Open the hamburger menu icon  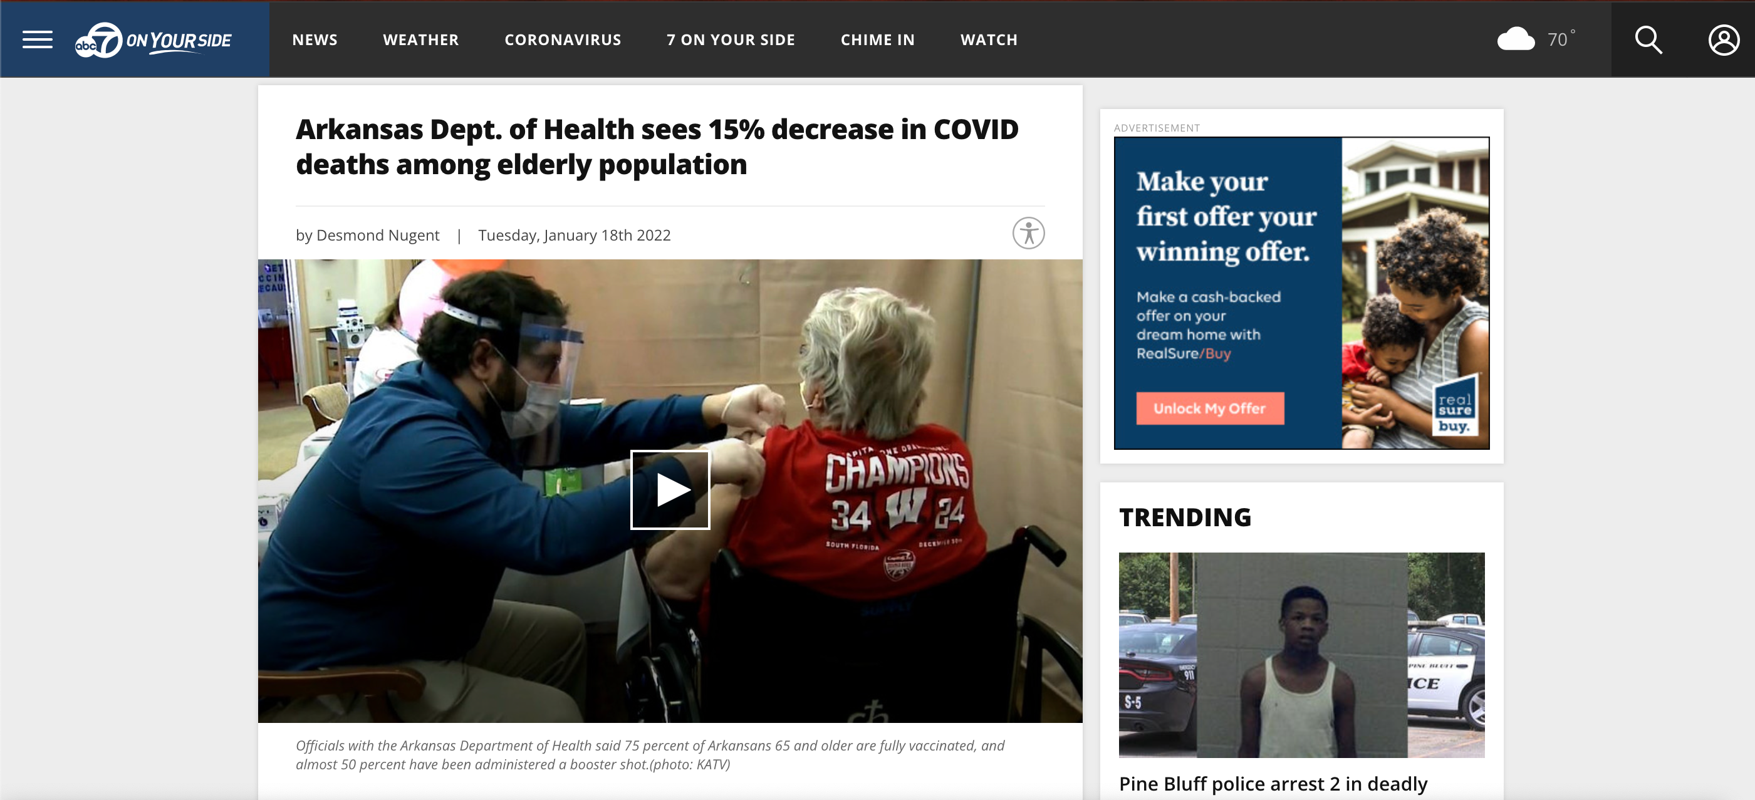tap(38, 39)
